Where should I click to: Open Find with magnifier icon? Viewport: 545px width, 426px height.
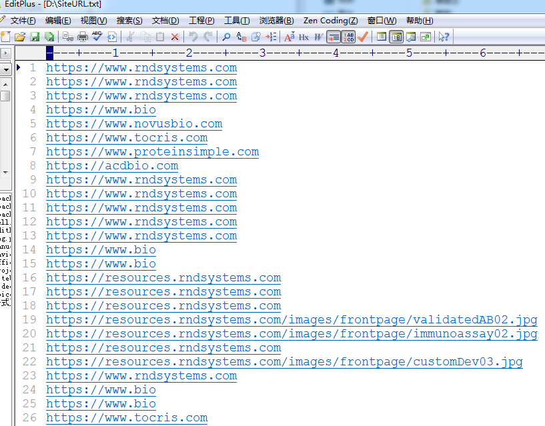[x=226, y=37]
